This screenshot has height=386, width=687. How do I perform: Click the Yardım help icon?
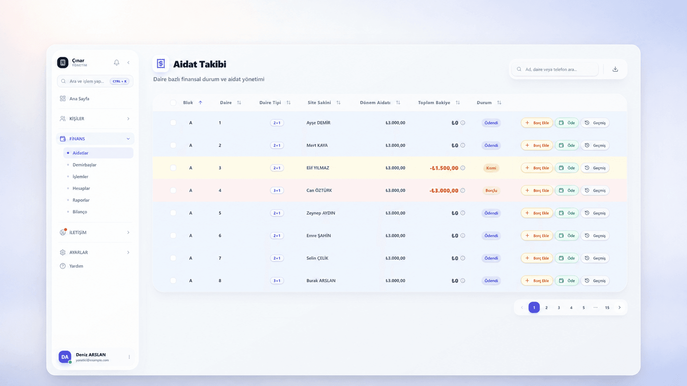click(x=63, y=266)
